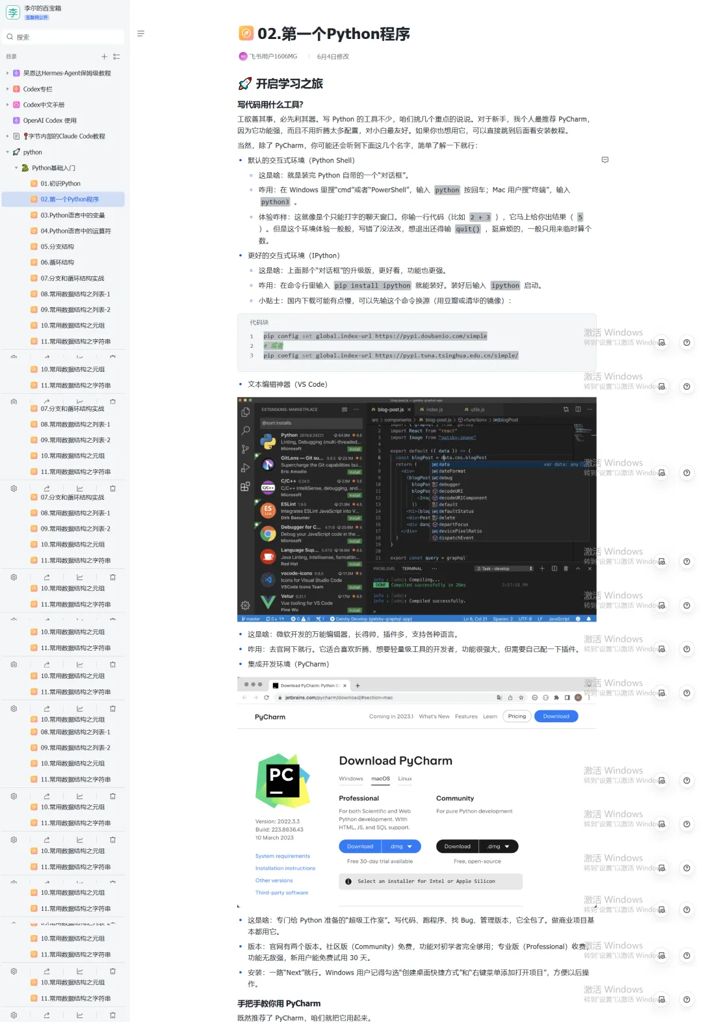Click the Explorer icon in the VS Code screenshot
Image resolution: width=702 pixels, height=1022 pixels.
point(245,412)
